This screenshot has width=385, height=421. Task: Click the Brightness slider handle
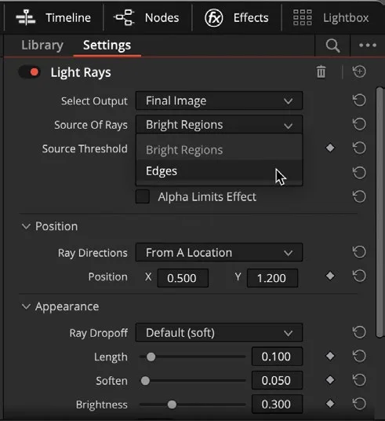pyautogui.click(x=172, y=405)
